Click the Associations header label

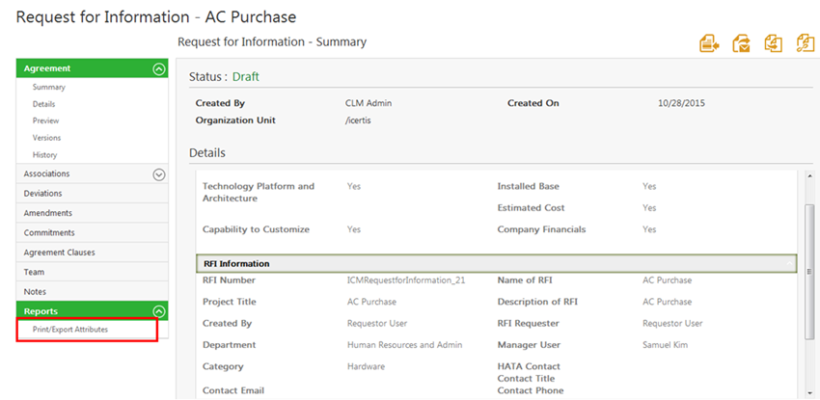[x=46, y=173]
